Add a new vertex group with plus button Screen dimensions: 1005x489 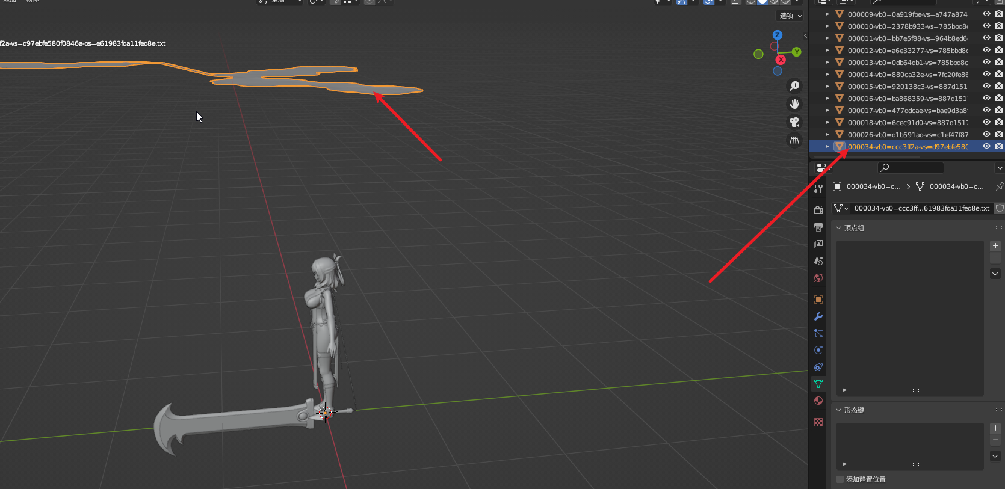[995, 246]
